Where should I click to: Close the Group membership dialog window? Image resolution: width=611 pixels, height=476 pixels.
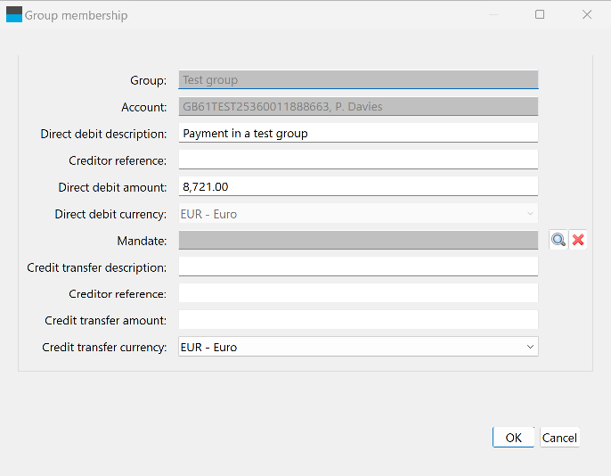[x=587, y=15]
